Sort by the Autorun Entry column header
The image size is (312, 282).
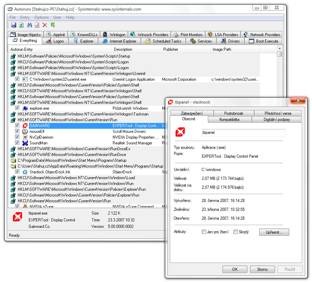click(60, 49)
